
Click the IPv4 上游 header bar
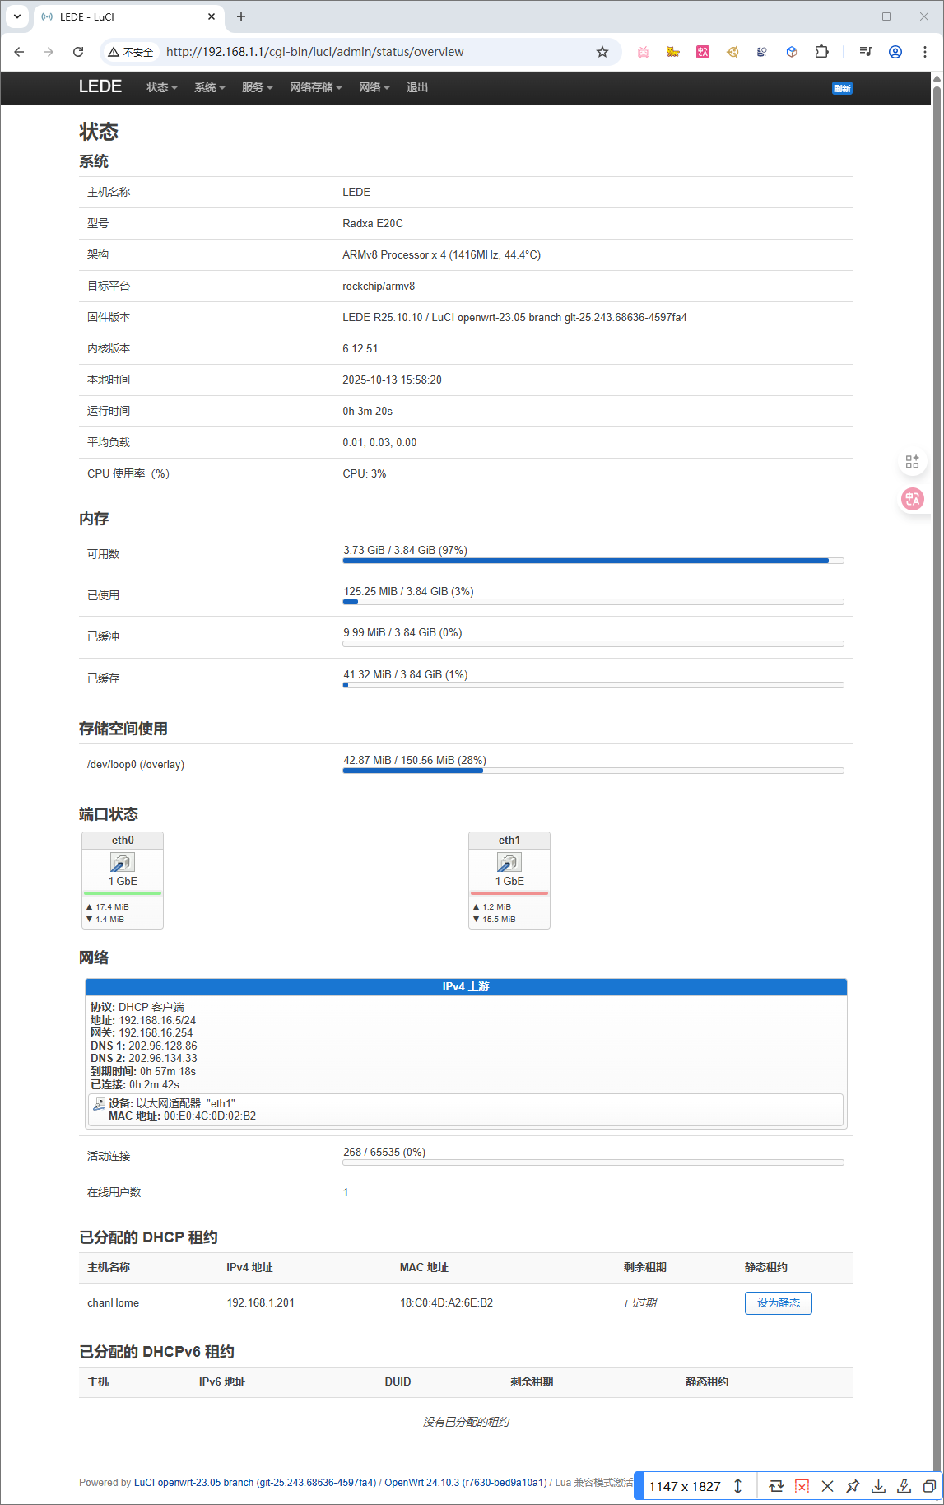tap(466, 986)
